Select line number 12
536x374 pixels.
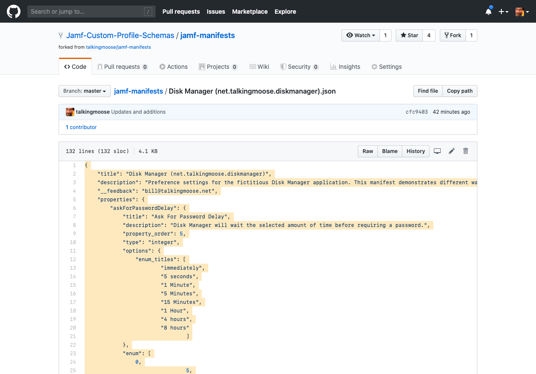[73, 259]
